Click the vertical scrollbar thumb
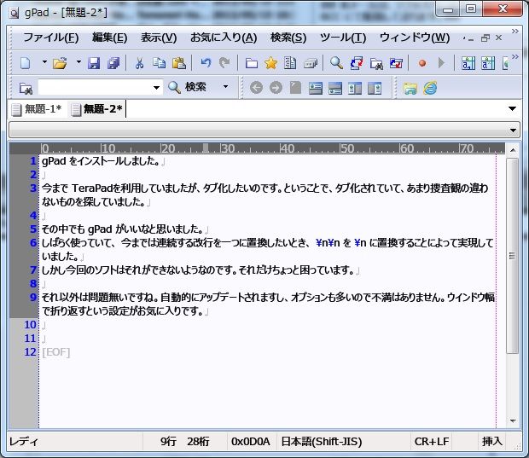Viewport: 529px width, 458px height. click(513, 256)
